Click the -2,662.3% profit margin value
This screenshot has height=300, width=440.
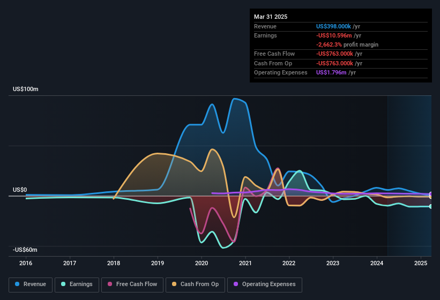[329, 44]
